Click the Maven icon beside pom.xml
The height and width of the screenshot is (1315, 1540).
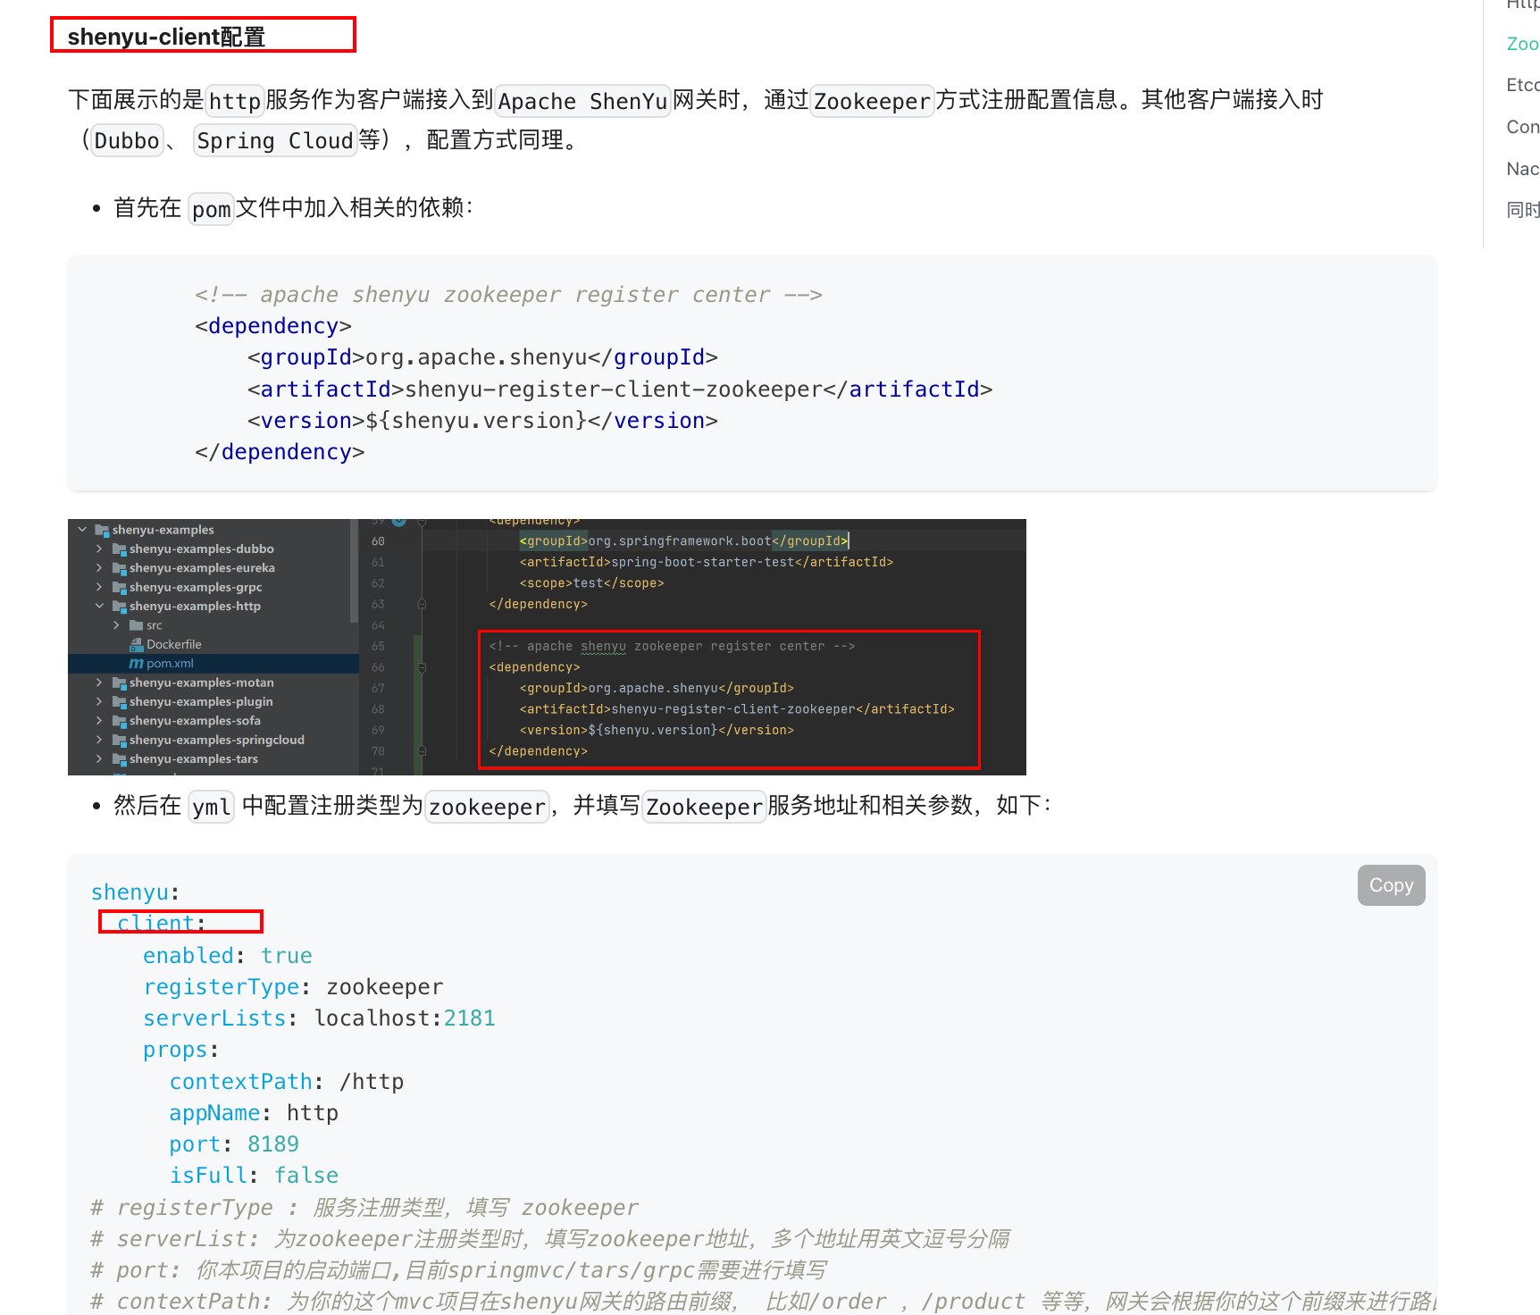[x=136, y=663]
